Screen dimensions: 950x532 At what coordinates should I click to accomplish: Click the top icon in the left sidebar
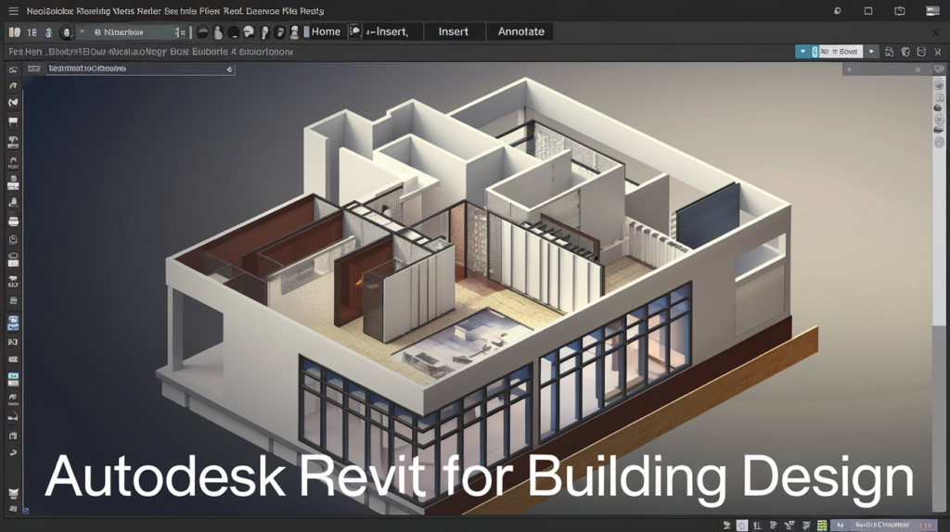click(x=13, y=69)
